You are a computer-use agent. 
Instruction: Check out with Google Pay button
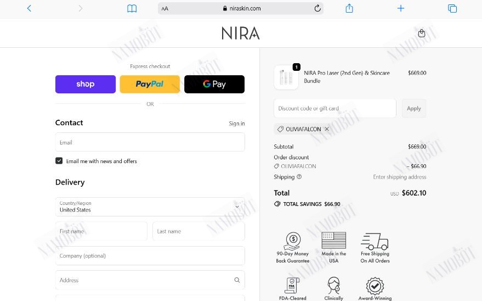point(214,84)
